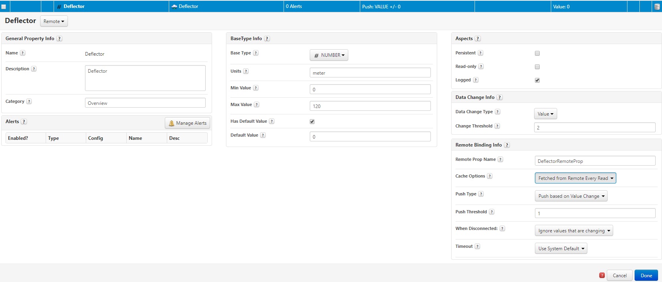The height and width of the screenshot is (282, 662).
Task: Click the Manage Alerts button
Action: [187, 123]
